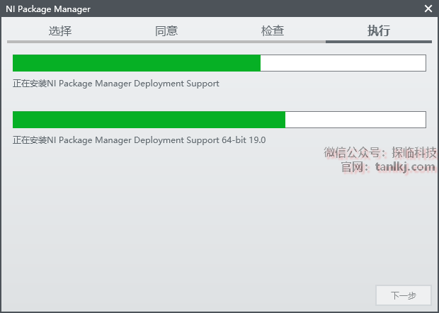The image size is (439, 313).
Task: Click green filled part of upper progress bar
Action: 136,63
